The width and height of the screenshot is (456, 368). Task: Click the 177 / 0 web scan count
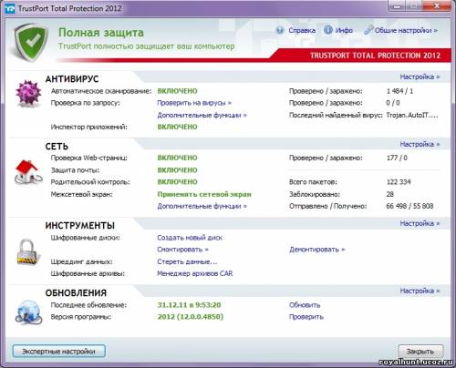point(397,158)
